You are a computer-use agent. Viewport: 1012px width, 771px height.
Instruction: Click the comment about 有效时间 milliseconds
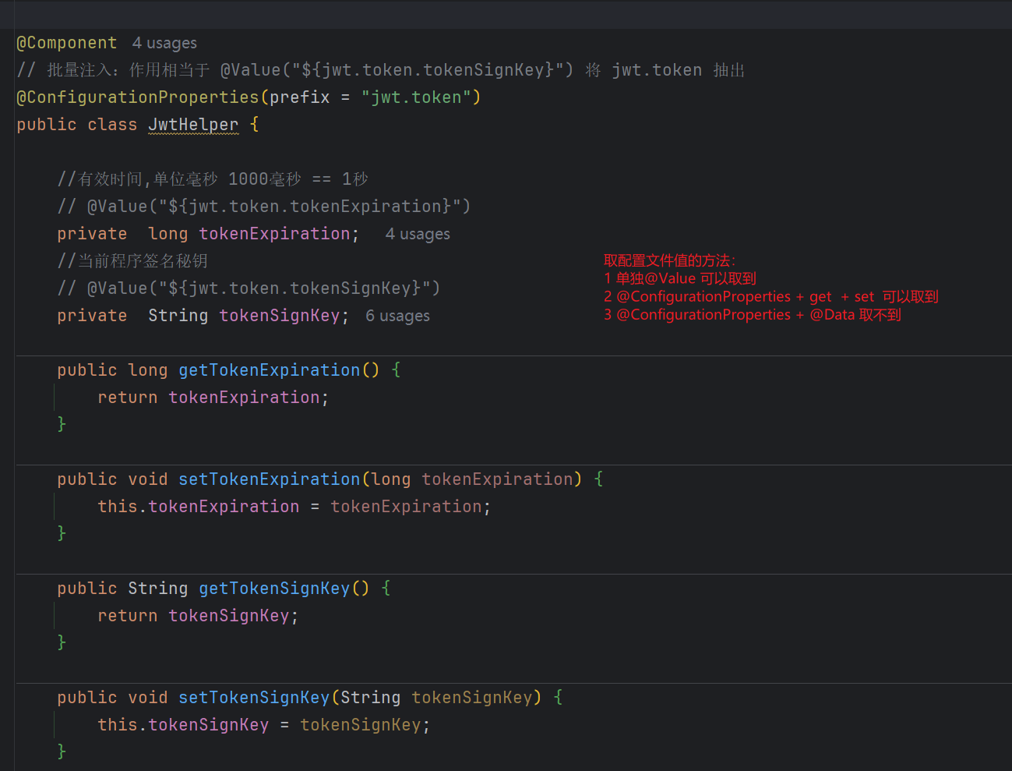coord(213,179)
